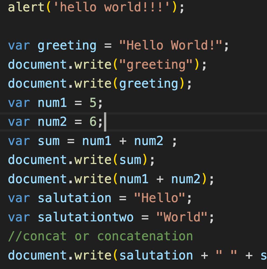Screen dimensions: 267x269
Task: Click the document.write(salutation + line
Action: coord(137,255)
